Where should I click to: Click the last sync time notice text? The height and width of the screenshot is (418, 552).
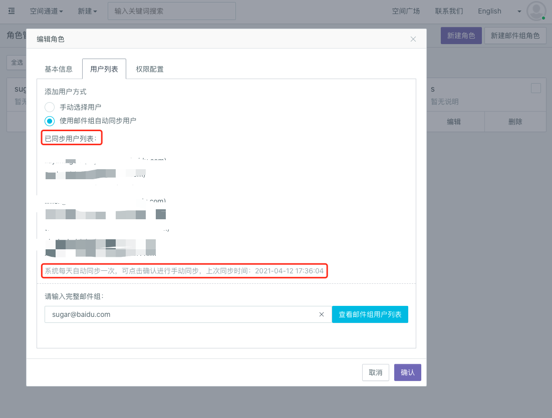[184, 271]
